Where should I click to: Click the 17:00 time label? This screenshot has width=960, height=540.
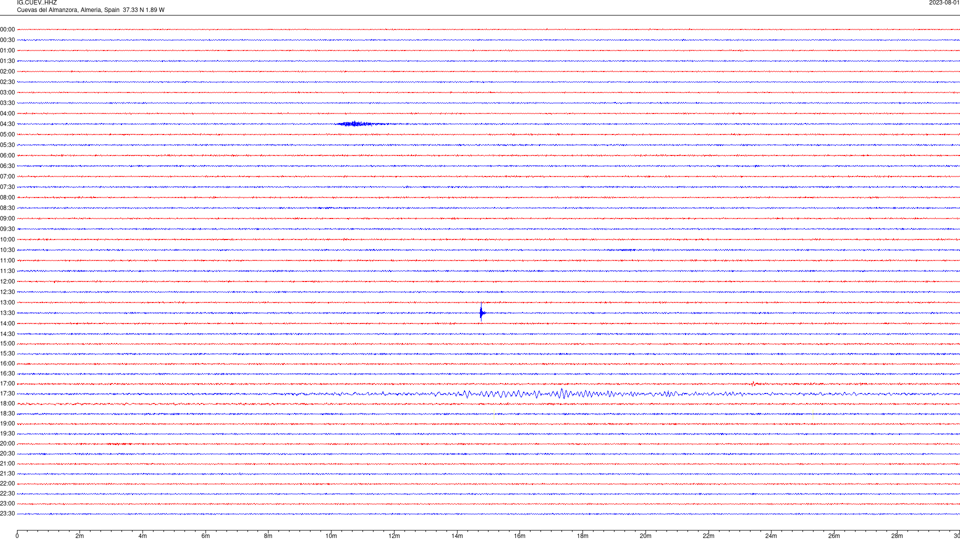[7, 383]
